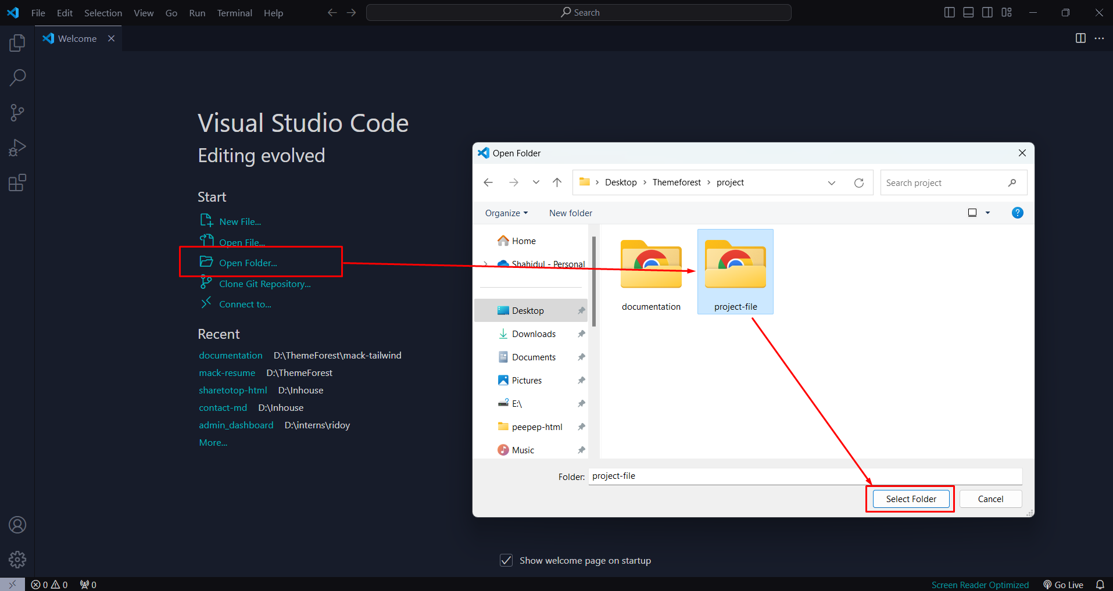Click Clone Git Repository... link
This screenshot has height=591, width=1113.
[265, 284]
